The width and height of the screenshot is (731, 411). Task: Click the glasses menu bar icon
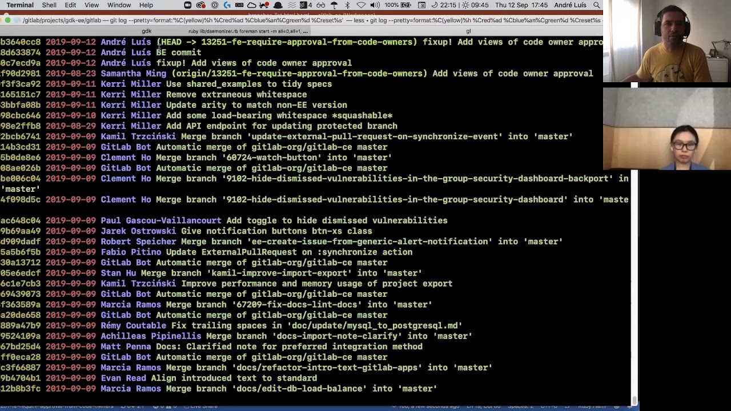(321, 5)
